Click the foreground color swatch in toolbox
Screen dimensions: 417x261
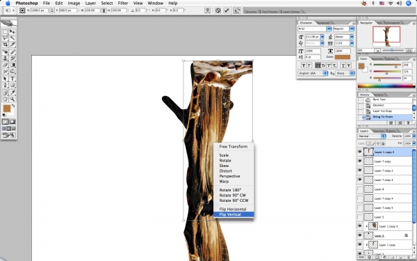(7, 108)
